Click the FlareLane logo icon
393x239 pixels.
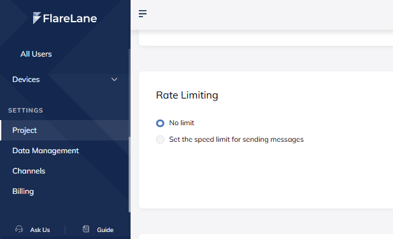click(x=36, y=18)
